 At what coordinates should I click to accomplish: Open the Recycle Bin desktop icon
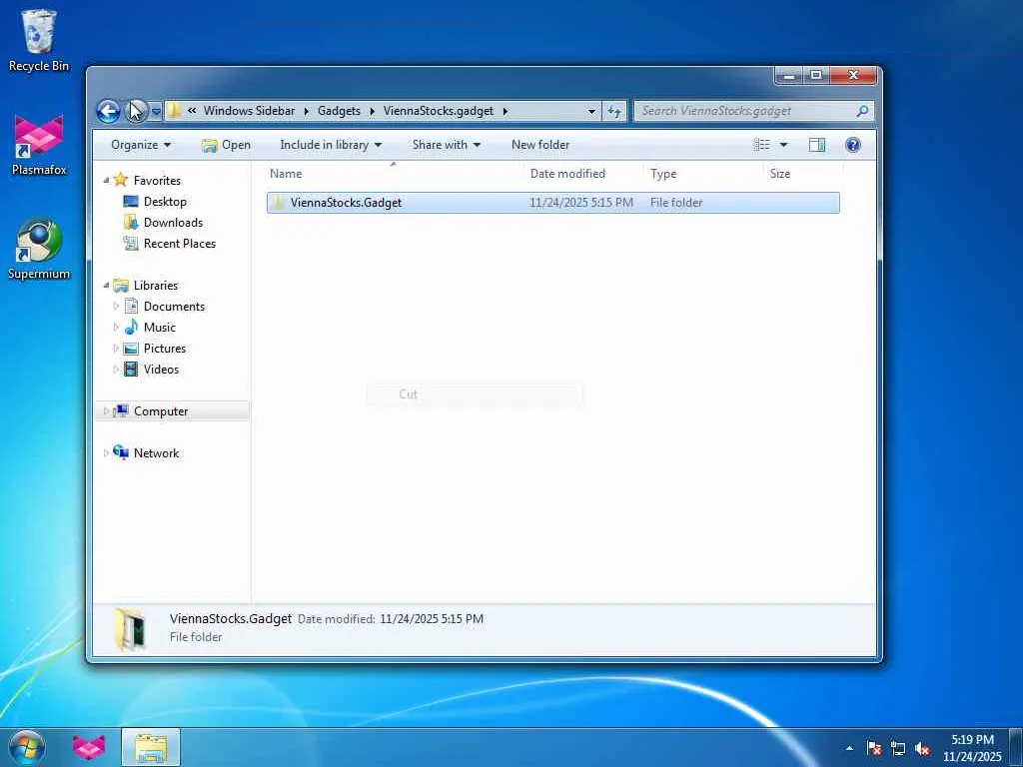click(x=39, y=40)
